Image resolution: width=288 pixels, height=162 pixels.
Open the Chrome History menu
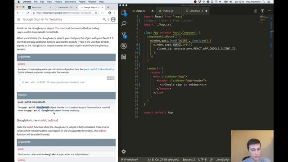point(58,2)
